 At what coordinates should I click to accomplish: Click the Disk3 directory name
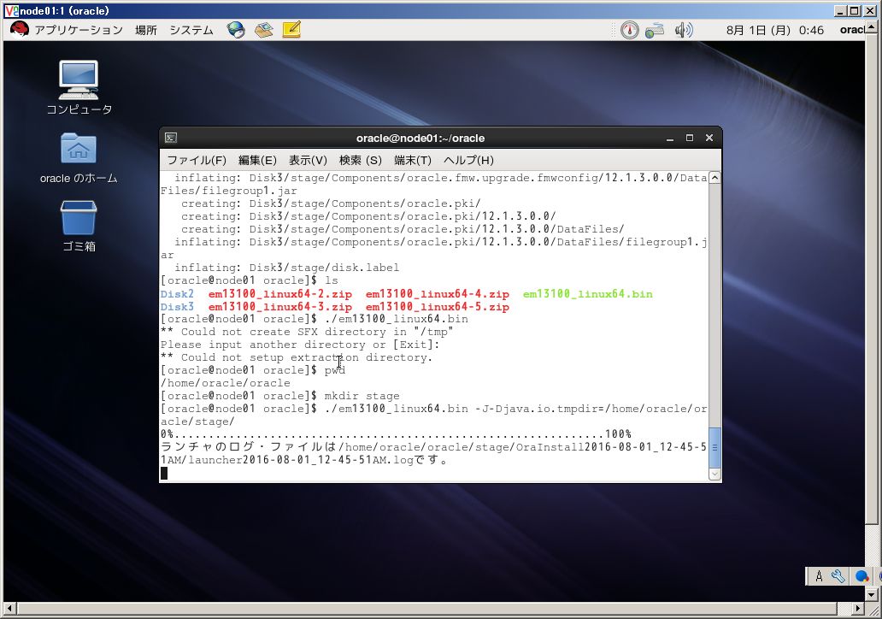click(x=177, y=307)
